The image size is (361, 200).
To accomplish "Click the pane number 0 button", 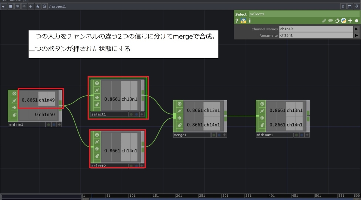I will coord(343,6).
